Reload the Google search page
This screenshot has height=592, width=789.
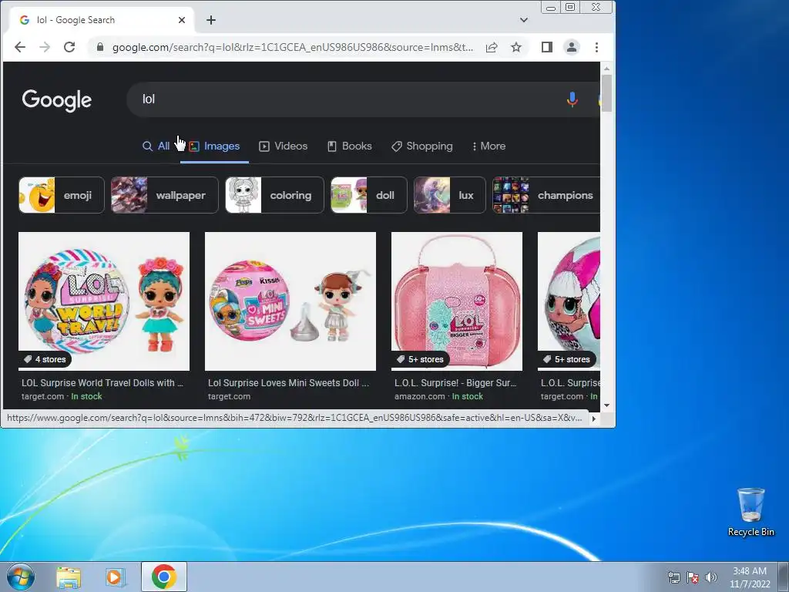click(x=69, y=47)
